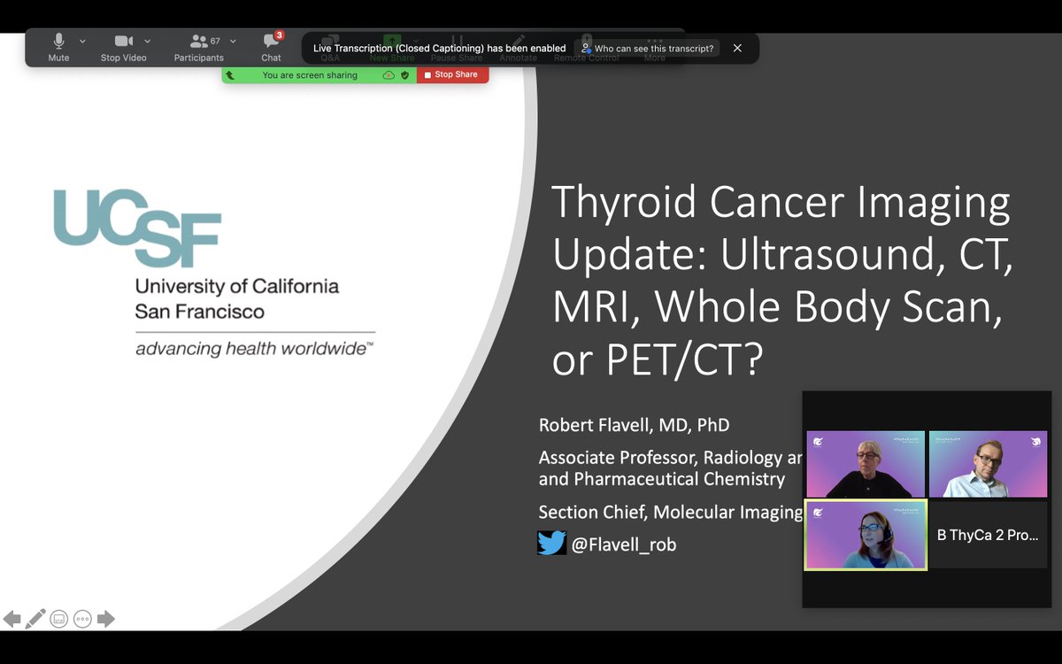Click the @Flavell_rob Twitter handle
Viewport: 1062px width, 664px height.
point(624,544)
